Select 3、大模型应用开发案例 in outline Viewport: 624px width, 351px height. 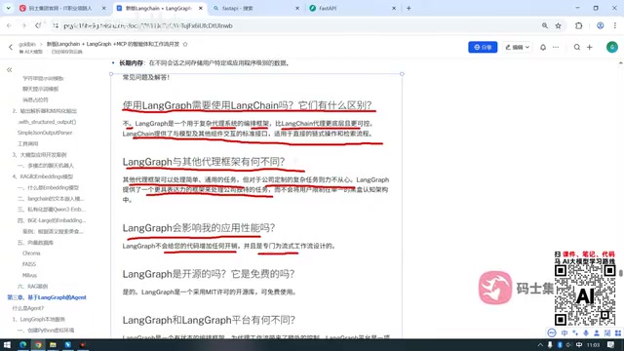point(39,154)
